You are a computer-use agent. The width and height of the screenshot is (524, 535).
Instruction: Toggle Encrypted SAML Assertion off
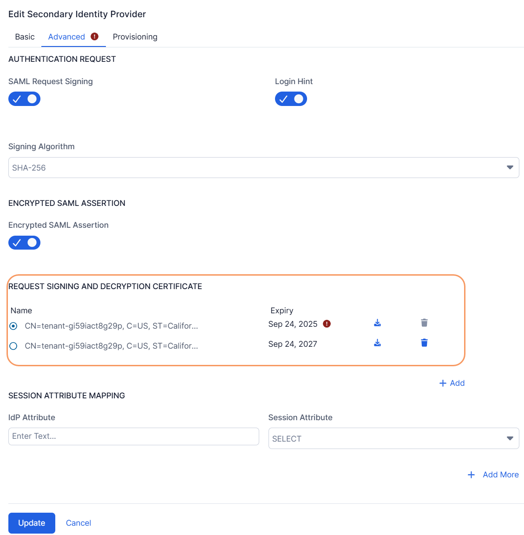(x=25, y=243)
